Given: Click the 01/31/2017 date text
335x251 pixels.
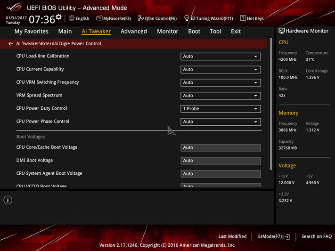Looking at the screenshot, I should [16, 18].
